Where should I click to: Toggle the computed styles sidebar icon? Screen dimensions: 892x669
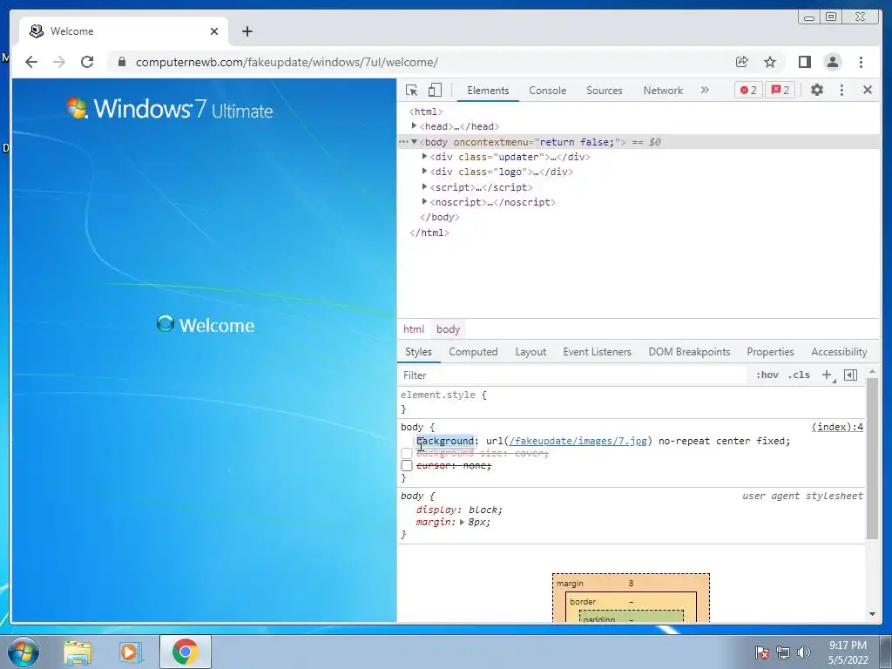click(850, 375)
